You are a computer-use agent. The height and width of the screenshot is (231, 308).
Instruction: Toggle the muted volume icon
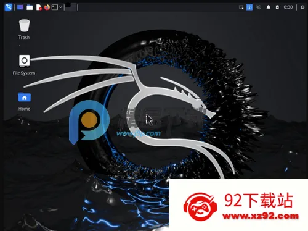pyautogui.click(x=259, y=7)
